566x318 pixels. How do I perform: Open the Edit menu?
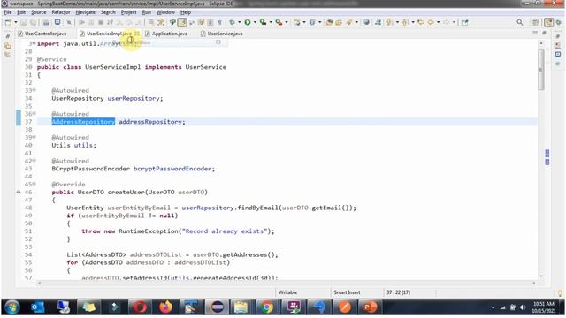21,12
